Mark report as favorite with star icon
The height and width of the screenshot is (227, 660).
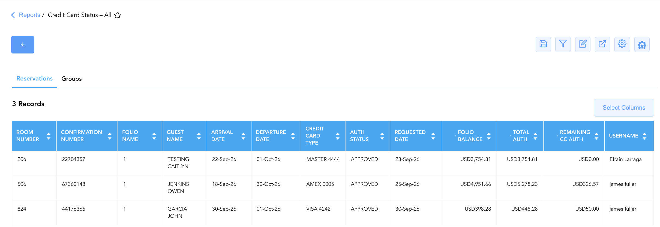(118, 15)
